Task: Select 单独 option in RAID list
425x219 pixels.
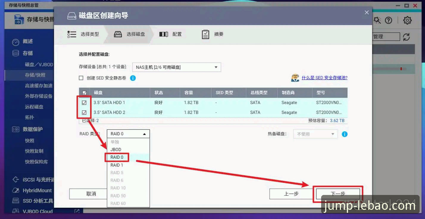Action: coord(128,142)
